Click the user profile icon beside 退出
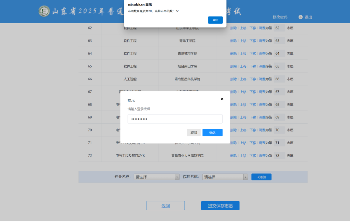 pos(300,17)
